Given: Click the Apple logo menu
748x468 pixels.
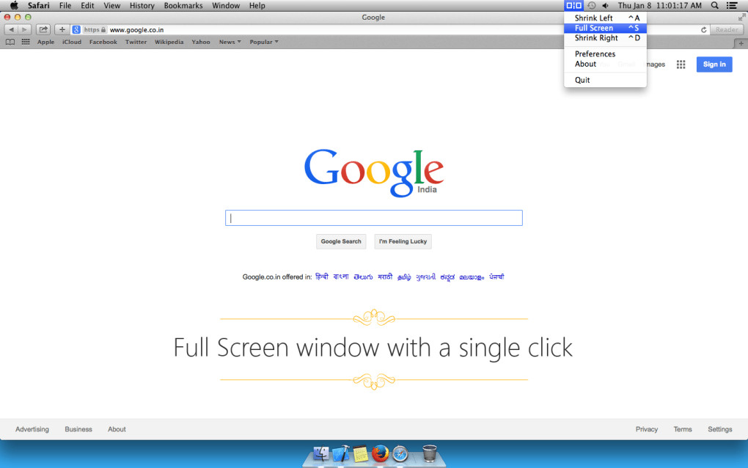Looking at the screenshot, I should coord(15,5).
